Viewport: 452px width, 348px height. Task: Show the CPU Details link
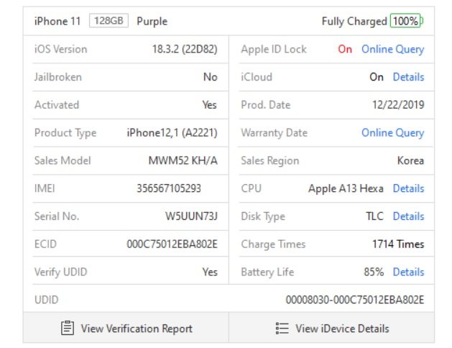tap(408, 188)
